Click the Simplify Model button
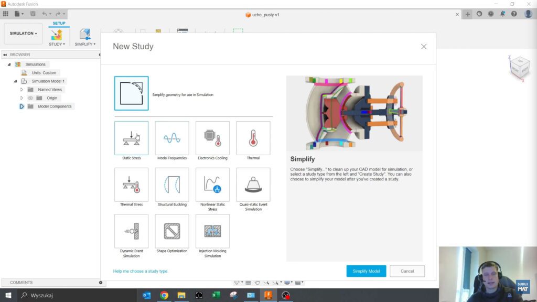537x302 pixels. tap(366, 271)
